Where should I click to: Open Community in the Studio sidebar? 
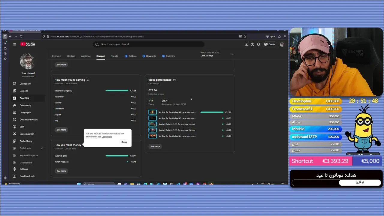pos(27,105)
